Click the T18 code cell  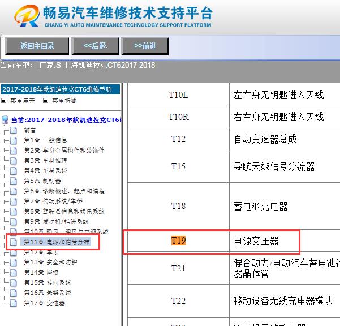pyautogui.click(x=178, y=206)
